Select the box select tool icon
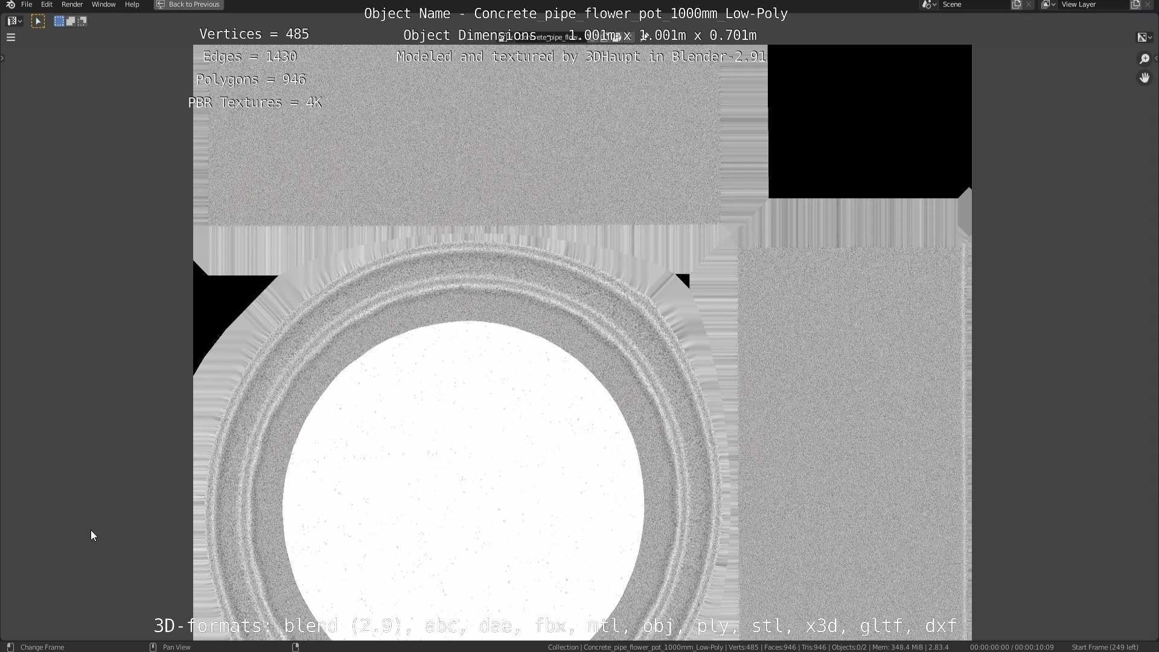The width and height of the screenshot is (1159, 652). pos(37,21)
